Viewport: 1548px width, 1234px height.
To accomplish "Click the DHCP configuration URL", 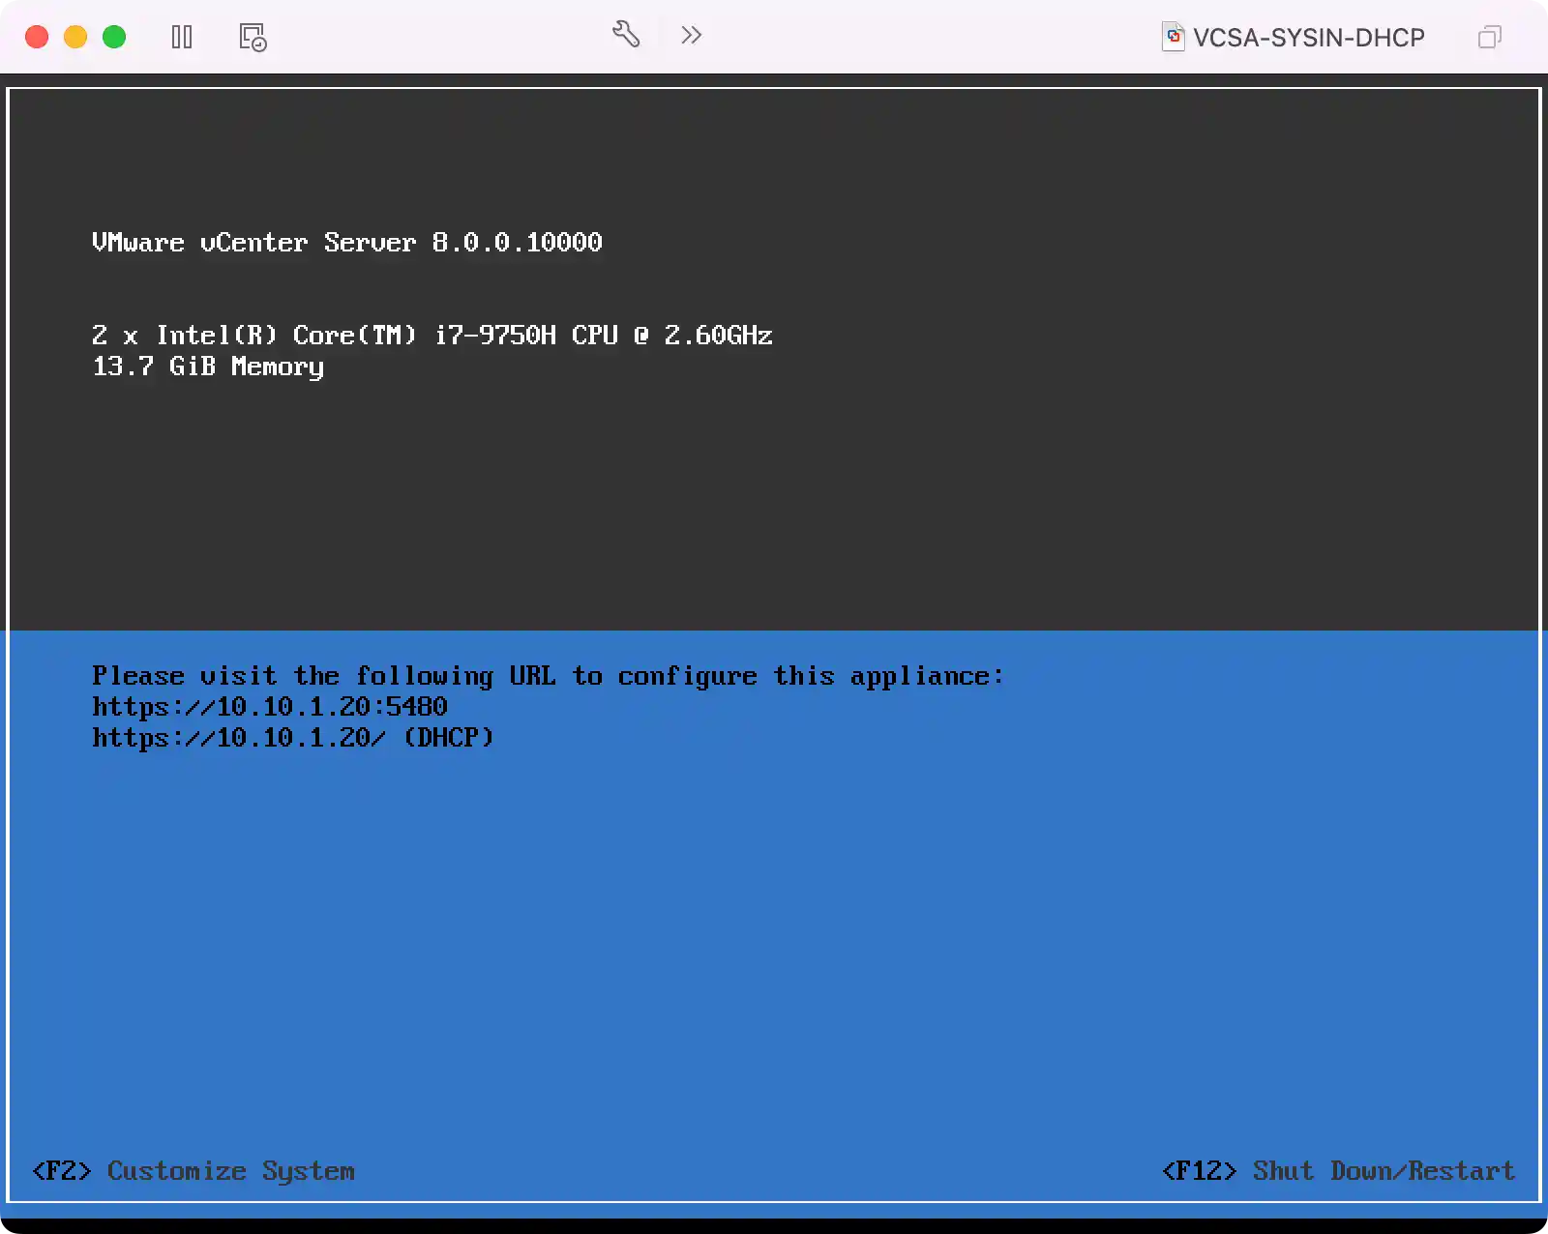I will [x=292, y=738].
